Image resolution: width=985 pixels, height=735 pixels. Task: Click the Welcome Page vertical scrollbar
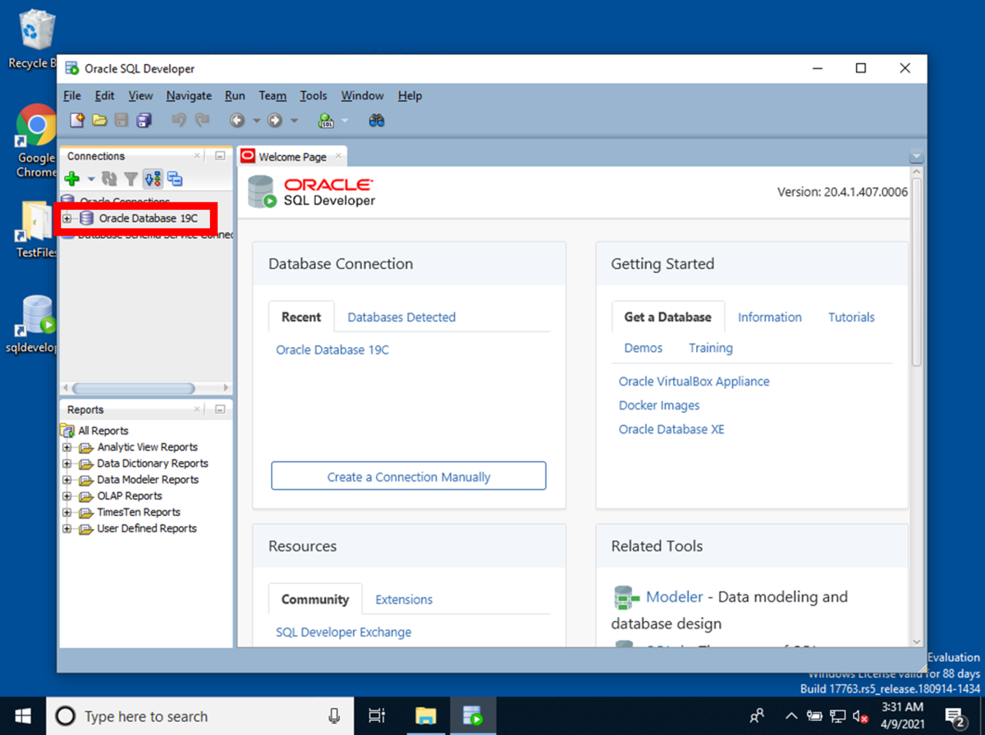(917, 271)
